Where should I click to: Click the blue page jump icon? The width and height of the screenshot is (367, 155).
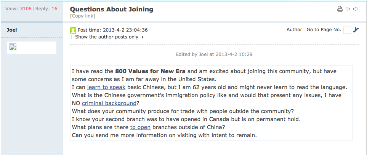pos(356,30)
